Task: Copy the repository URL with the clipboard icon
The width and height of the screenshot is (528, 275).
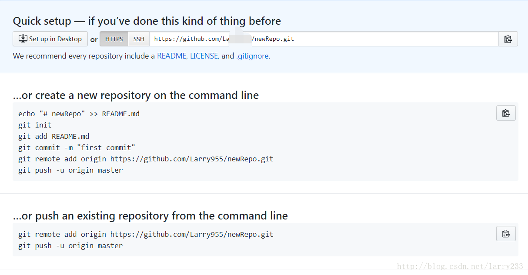Action: click(x=508, y=39)
